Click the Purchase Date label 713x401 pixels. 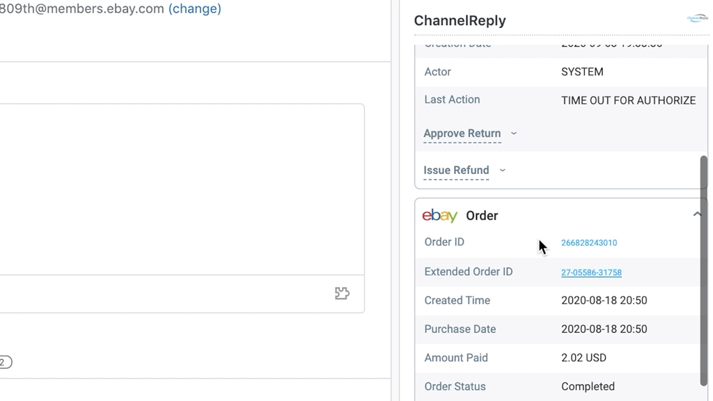click(x=460, y=329)
